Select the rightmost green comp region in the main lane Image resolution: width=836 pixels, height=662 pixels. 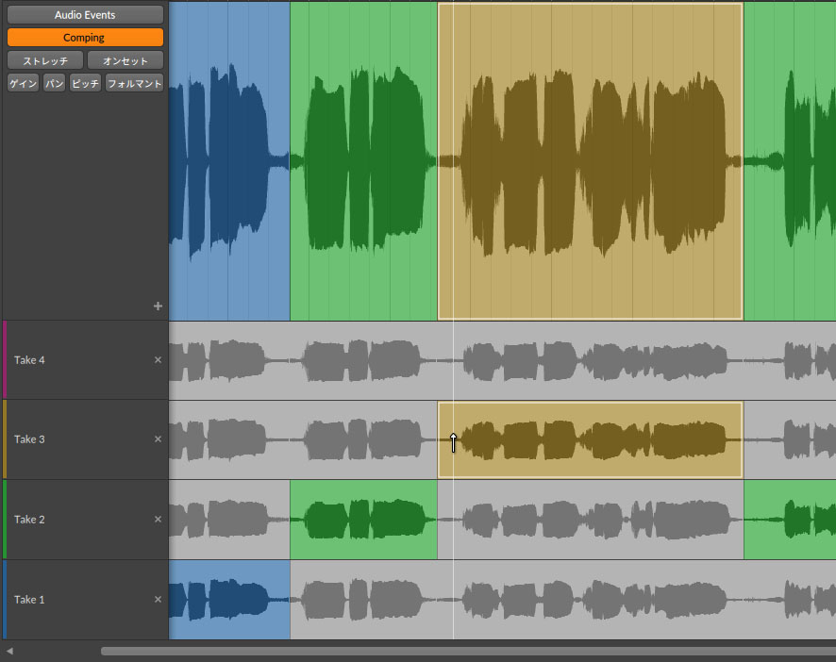click(x=790, y=160)
